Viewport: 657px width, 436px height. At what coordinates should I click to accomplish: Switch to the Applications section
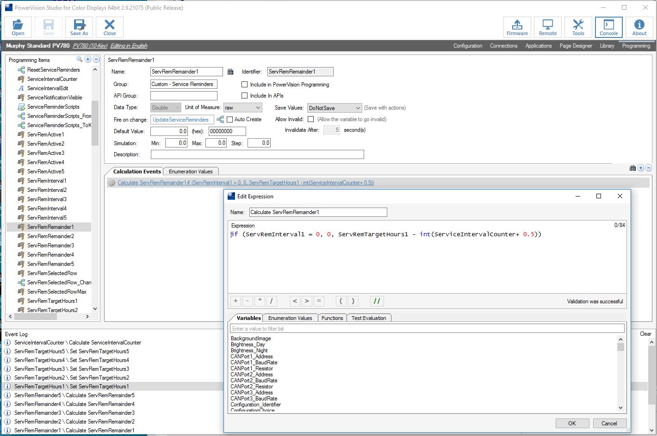coord(539,46)
